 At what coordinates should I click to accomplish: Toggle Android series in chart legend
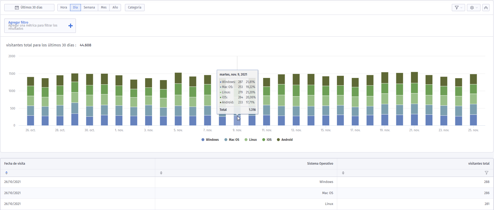point(285,140)
